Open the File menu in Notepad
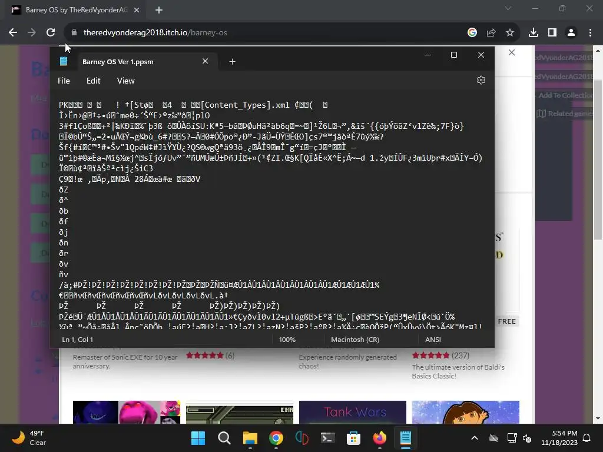The width and height of the screenshot is (603, 452). [64, 81]
